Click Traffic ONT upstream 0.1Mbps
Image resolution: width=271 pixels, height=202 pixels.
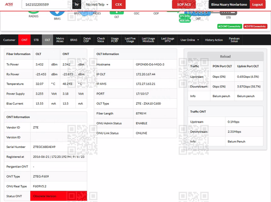point(234,122)
